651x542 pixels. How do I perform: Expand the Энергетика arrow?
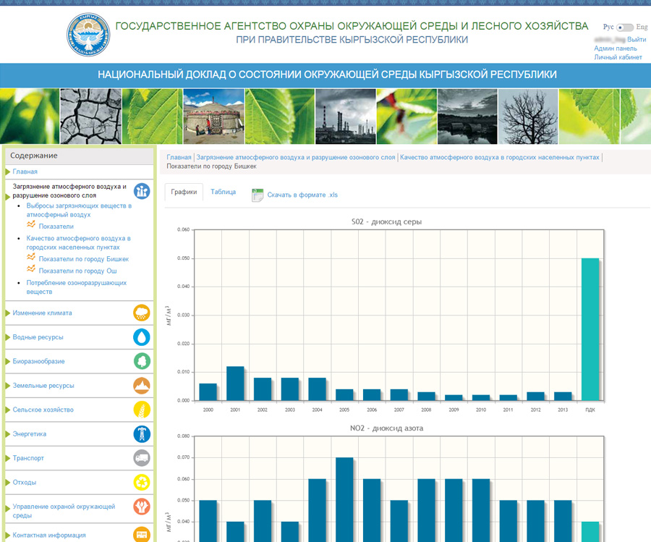point(7,433)
